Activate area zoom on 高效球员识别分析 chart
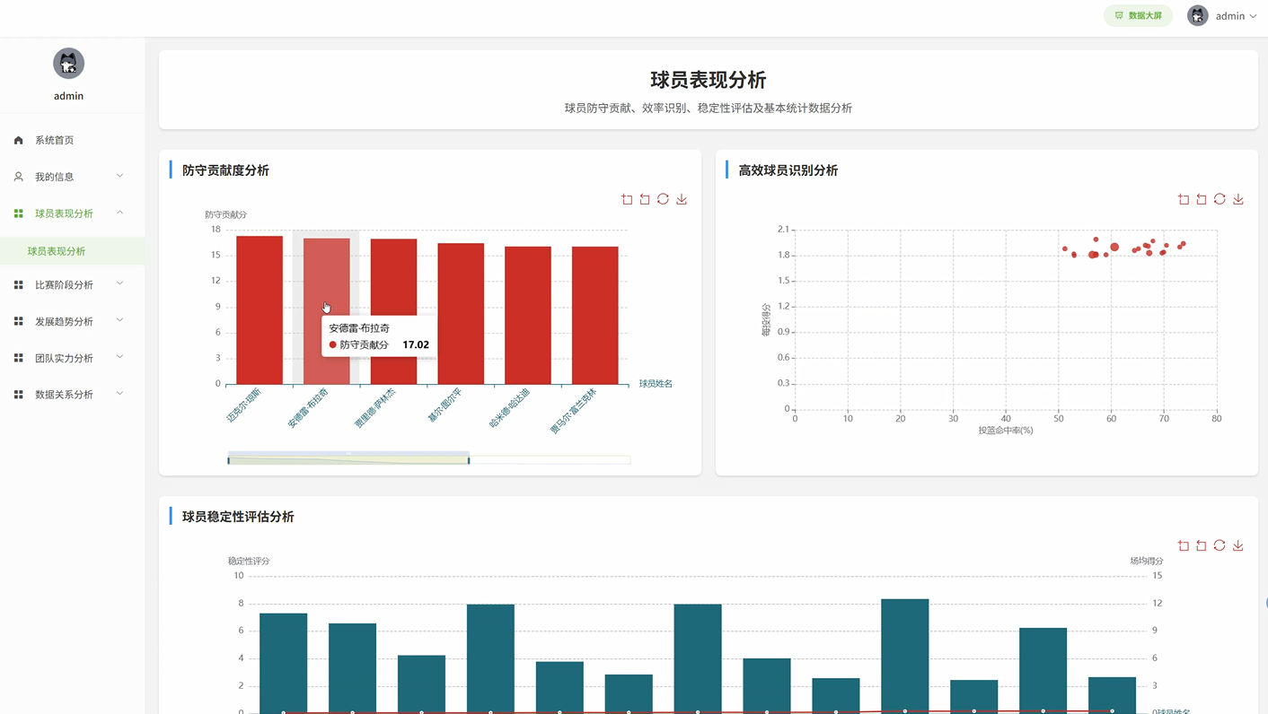1268x714 pixels. 1184,199
